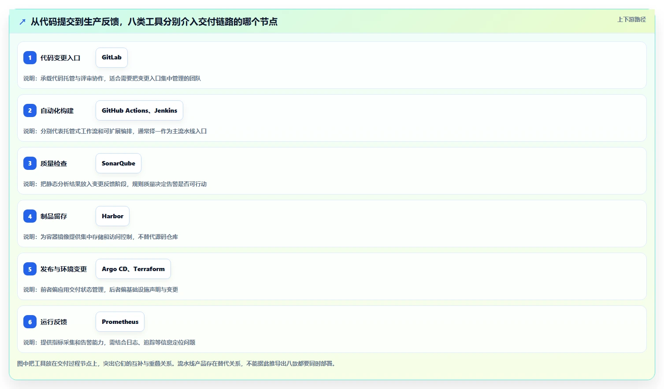
Task: Select the Harbor tool chip
Action: [x=112, y=216]
